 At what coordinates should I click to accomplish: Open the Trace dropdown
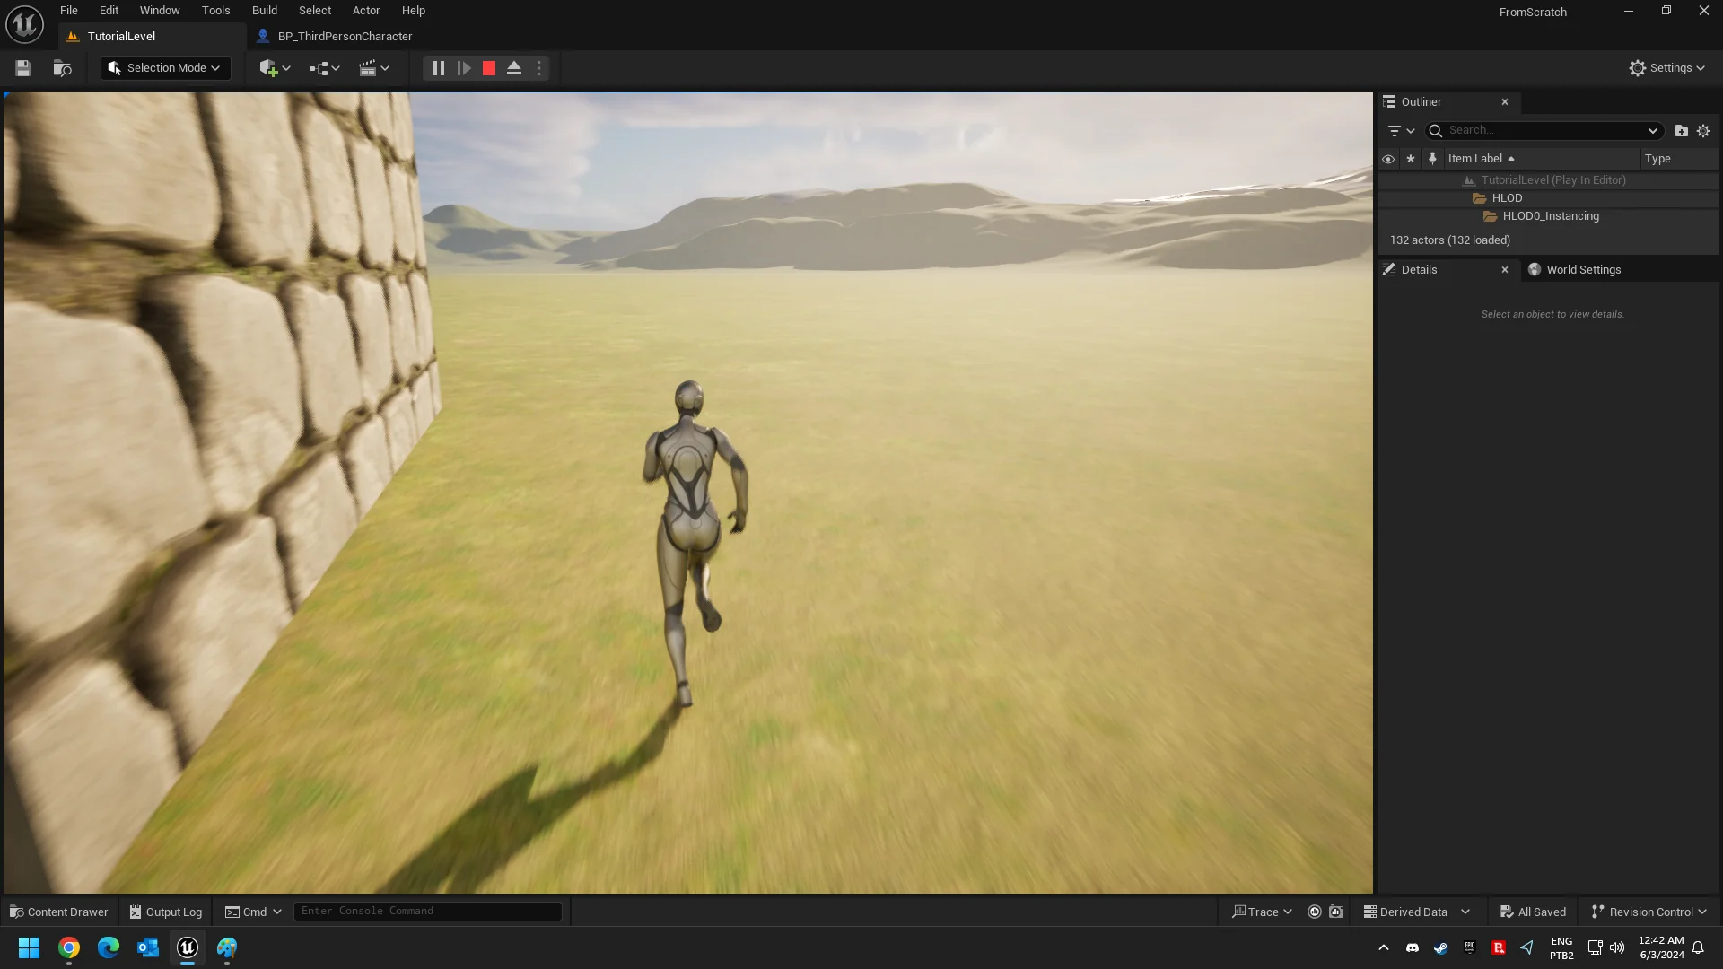[1262, 912]
